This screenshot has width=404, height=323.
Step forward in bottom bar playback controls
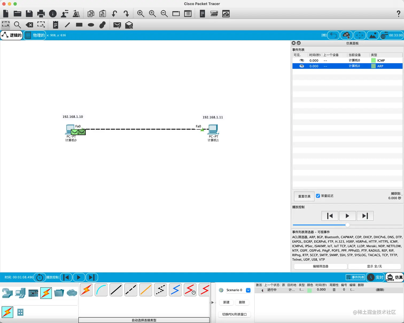pyautogui.click(x=92, y=277)
